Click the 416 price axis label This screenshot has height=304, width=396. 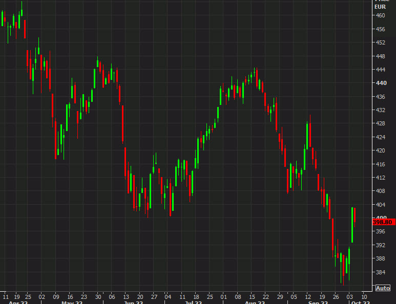click(x=380, y=164)
